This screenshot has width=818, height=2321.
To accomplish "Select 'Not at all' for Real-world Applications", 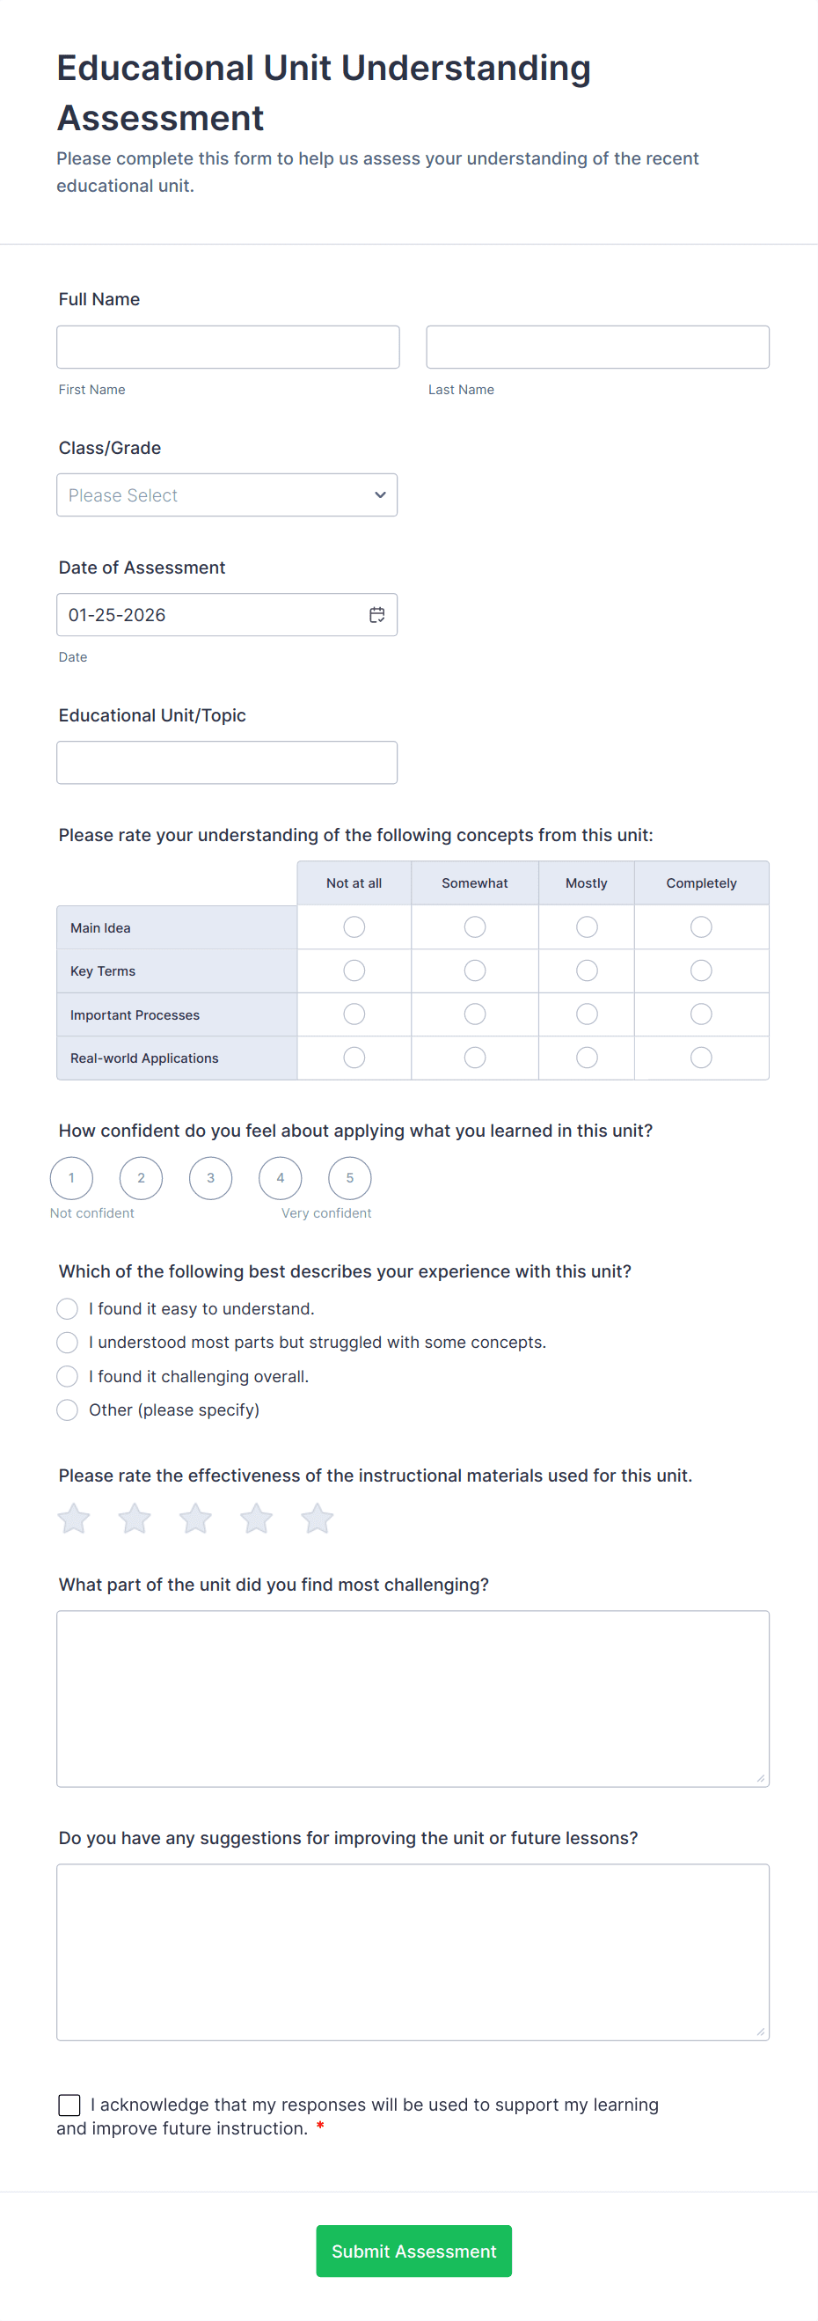I will [354, 1058].
